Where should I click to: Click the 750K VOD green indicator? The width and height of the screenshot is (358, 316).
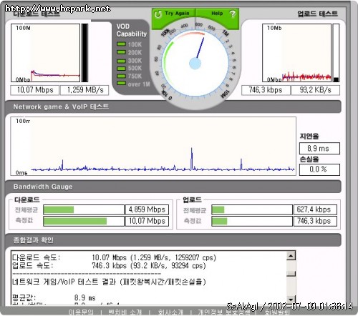pyautogui.click(x=121, y=76)
